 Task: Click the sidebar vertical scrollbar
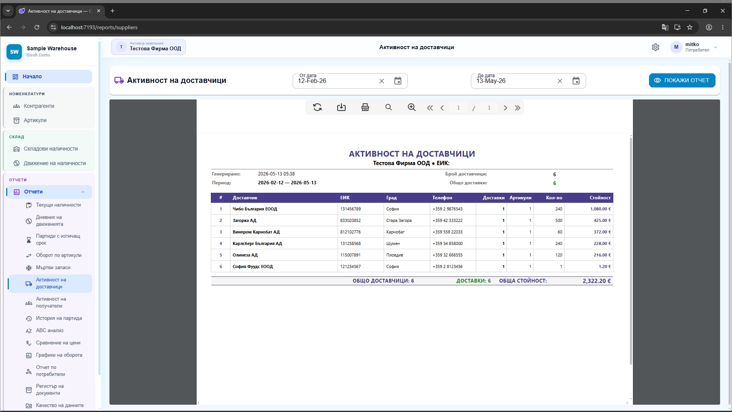[99, 207]
